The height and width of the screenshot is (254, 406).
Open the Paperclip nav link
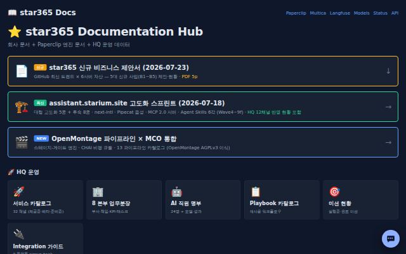pos(296,13)
